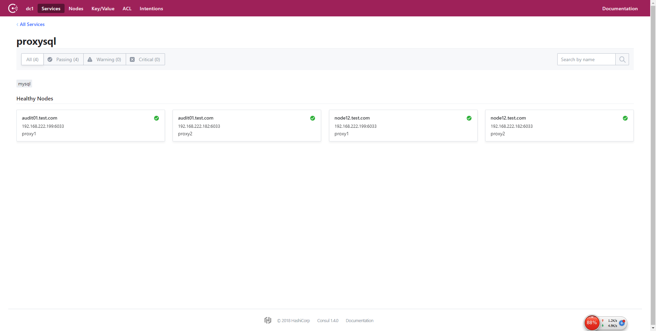The image size is (656, 331).
Task: Click the Healthy Nodes heading
Action: [35, 98]
